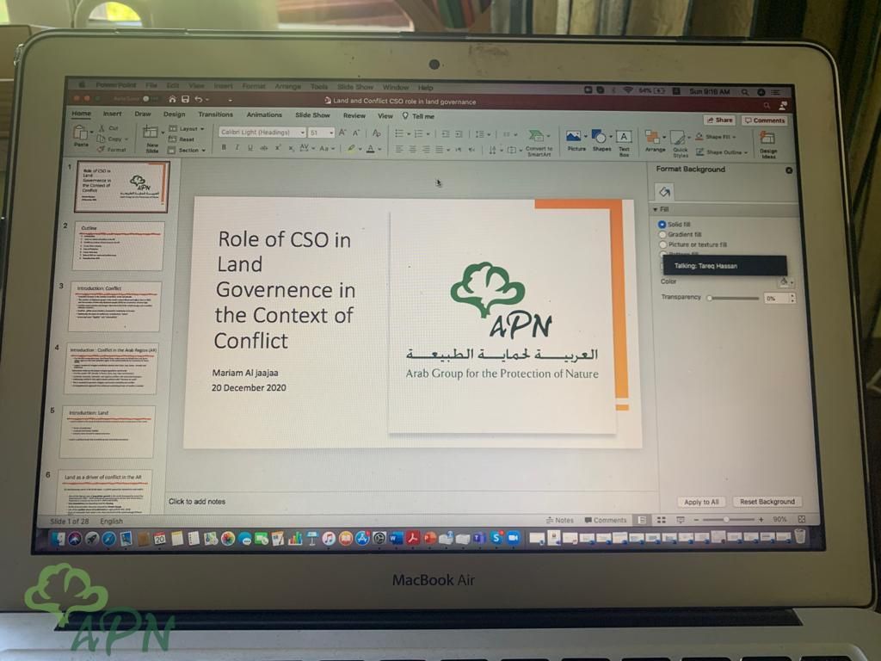
Task: Click the clear formatting icon
Action: click(x=377, y=133)
